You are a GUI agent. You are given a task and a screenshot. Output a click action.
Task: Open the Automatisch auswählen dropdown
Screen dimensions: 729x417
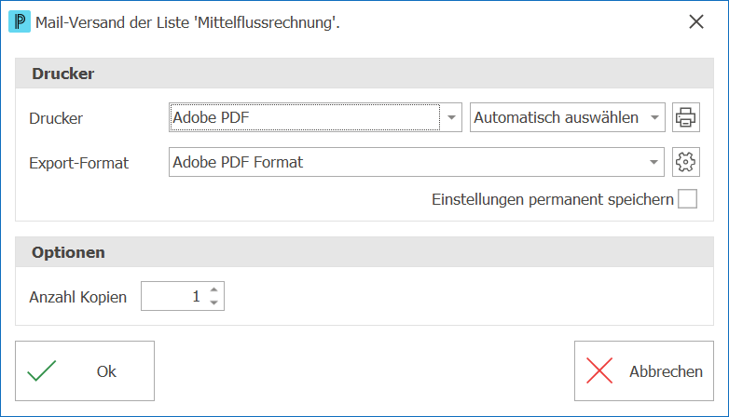[567, 117]
